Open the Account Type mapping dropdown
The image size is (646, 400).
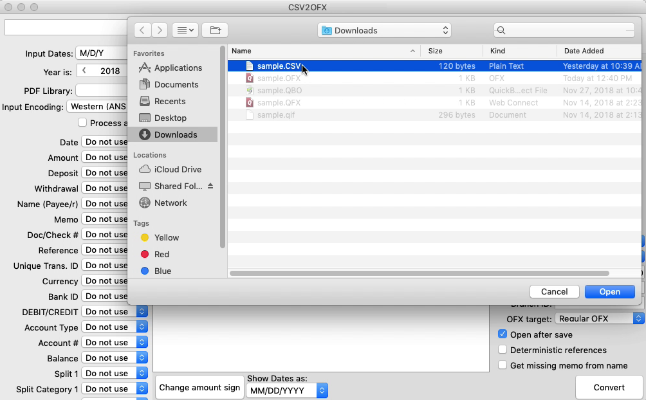(x=114, y=327)
